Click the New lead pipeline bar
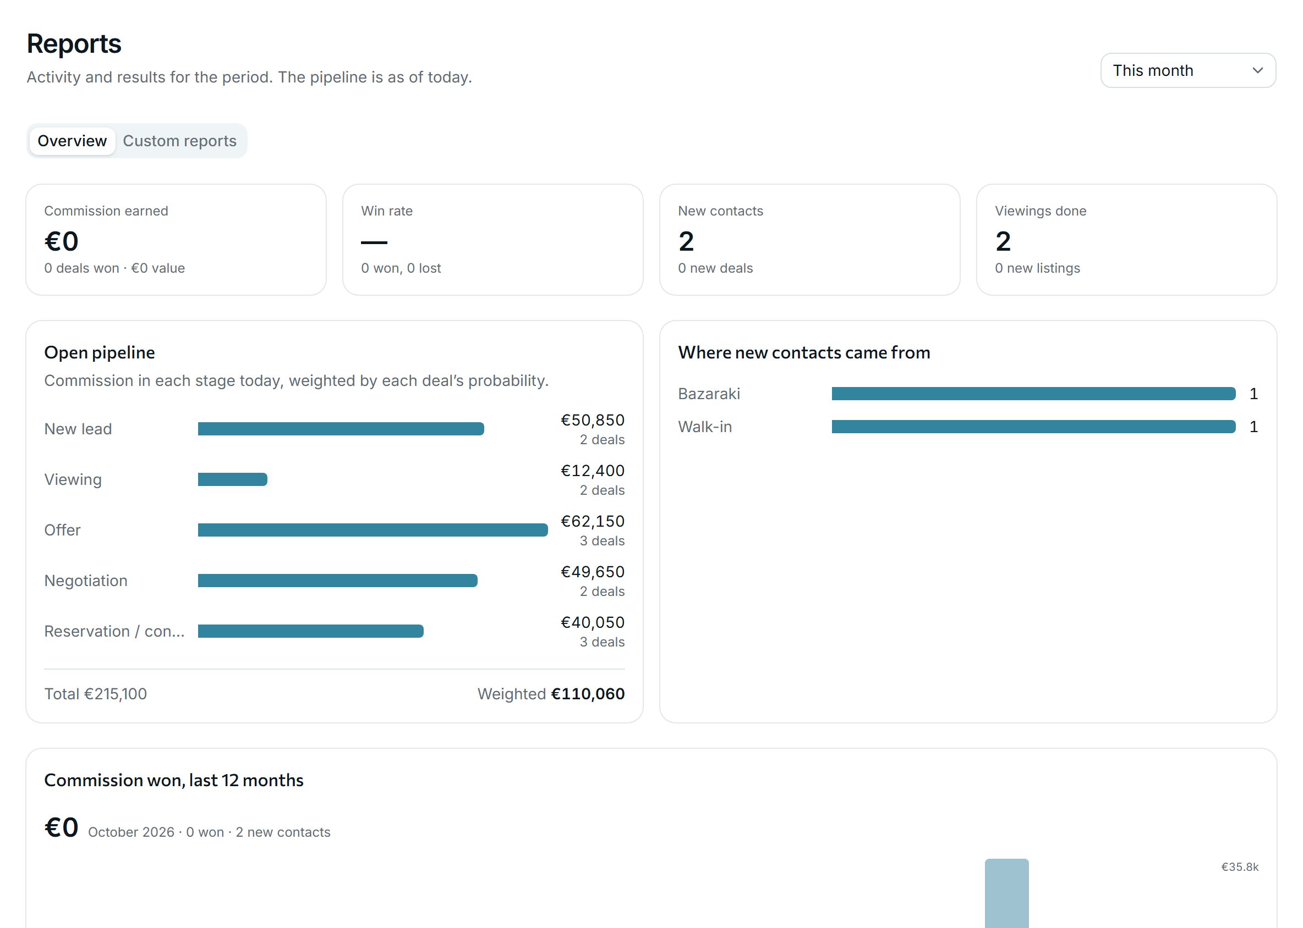The width and height of the screenshot is (1303, 928). point(341,429)
